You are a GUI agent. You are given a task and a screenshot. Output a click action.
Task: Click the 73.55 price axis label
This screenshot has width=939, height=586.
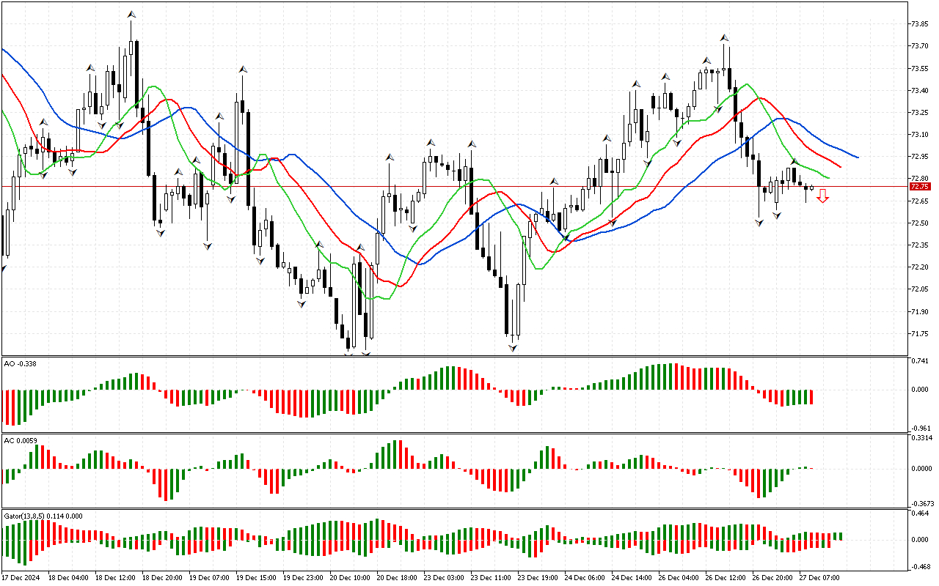click(x=919, y=68)
